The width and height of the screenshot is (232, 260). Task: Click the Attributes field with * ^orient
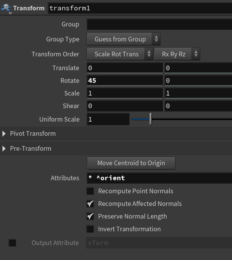coord(159,178)
